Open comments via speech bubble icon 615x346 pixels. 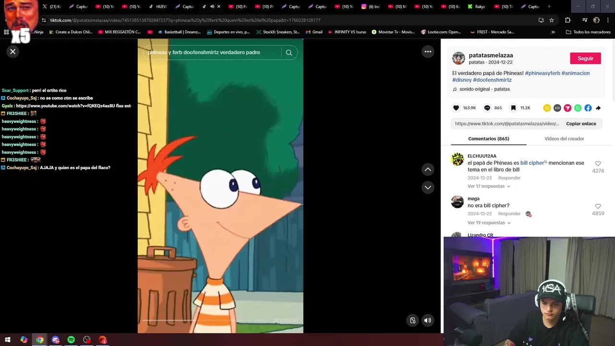(487, 108)
